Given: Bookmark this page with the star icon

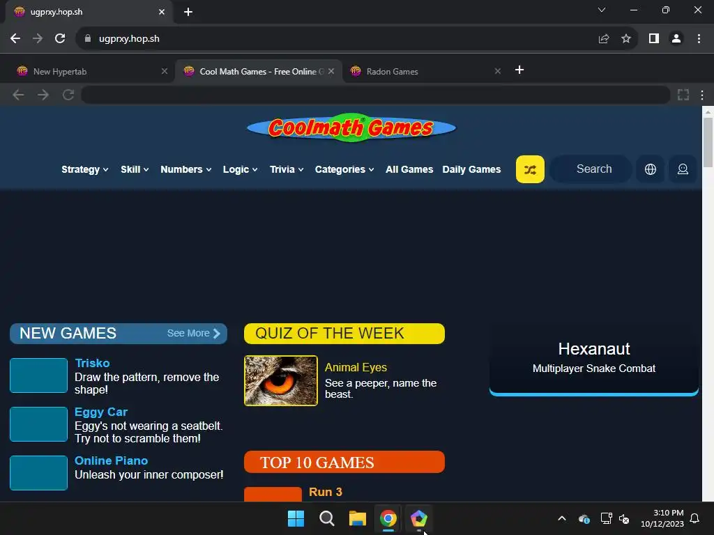Looking at the screenshot, I should [x=626, y=39].
